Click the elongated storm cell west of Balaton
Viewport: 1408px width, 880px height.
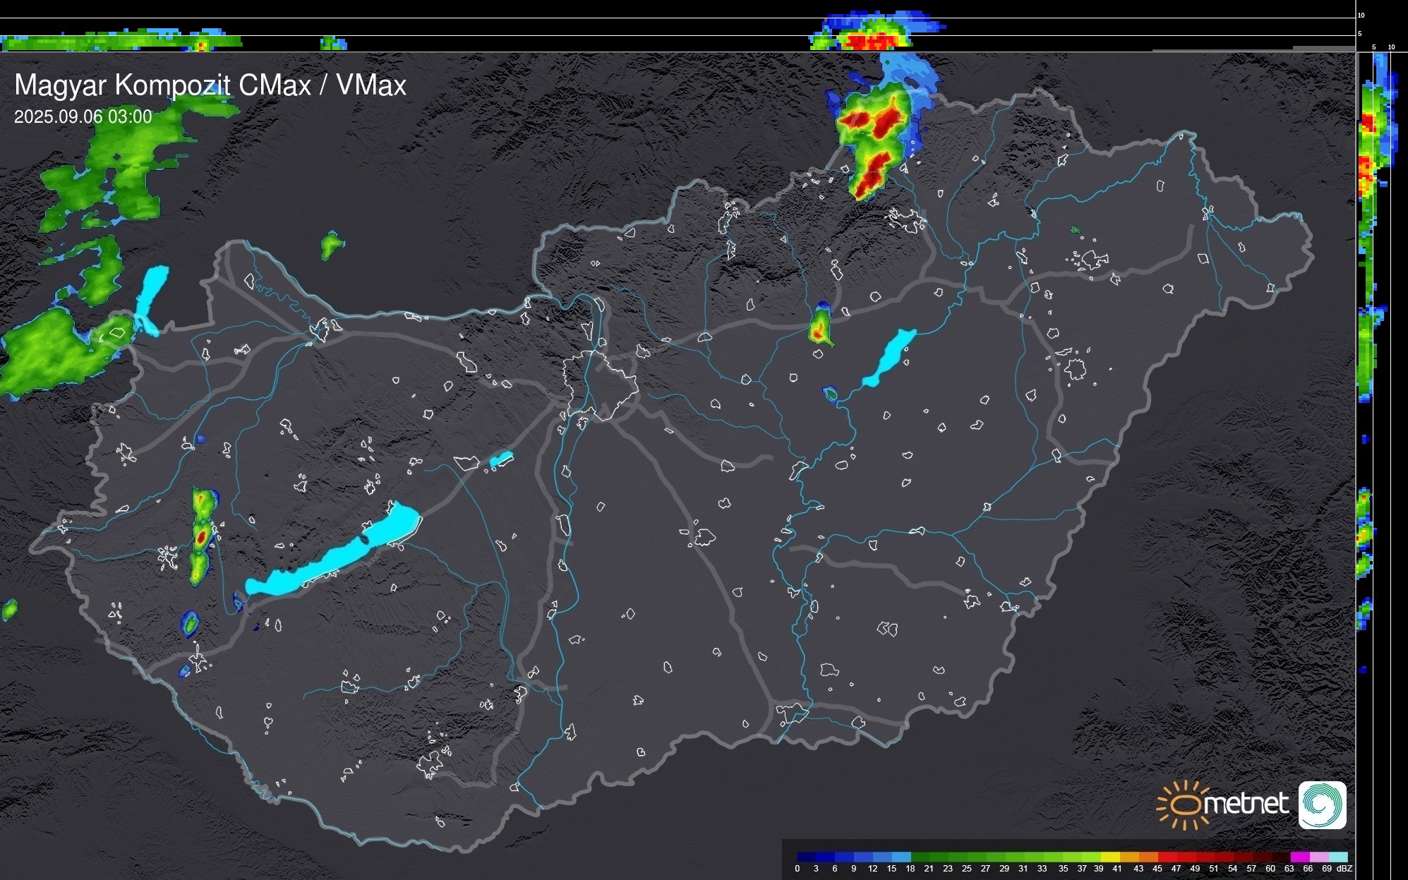(201, 536)
